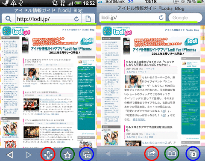Screen dimensions: 205x161
Task: Open the bookmarks book icon in iPhone Safari
Action: (x=172, y=154)
